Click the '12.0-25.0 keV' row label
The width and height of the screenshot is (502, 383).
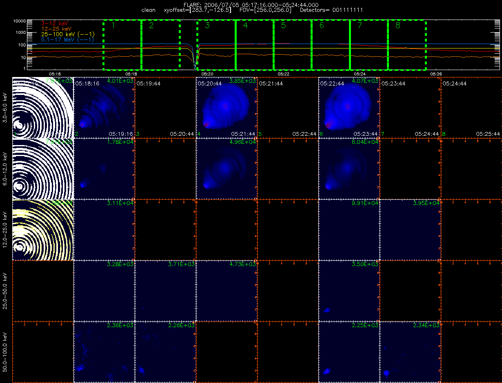point(5,230)
